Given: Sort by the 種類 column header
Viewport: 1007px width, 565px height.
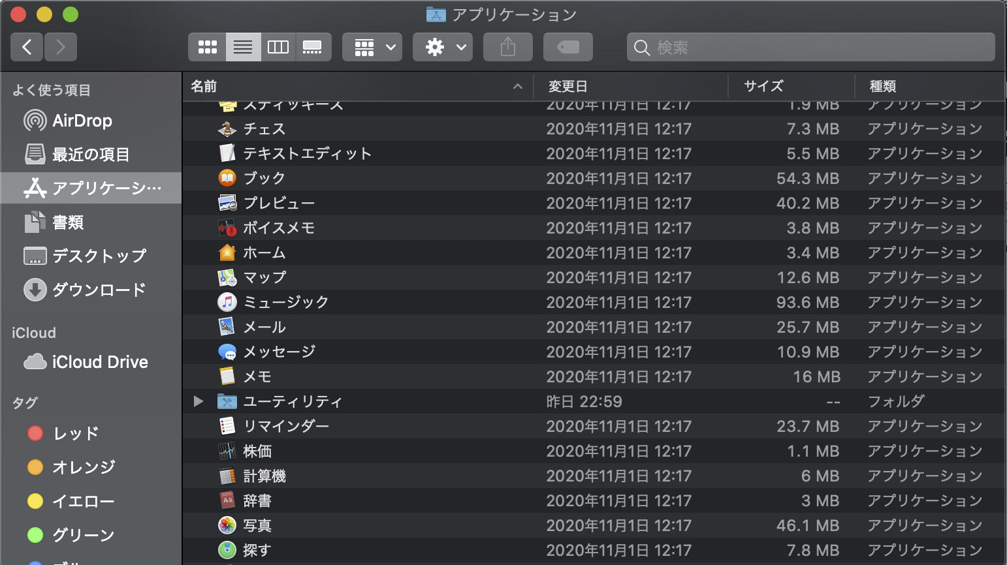Looking at the screenshot, I should 930,86.
